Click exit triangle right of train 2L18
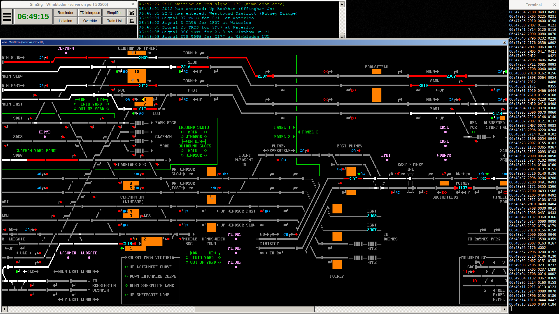The image size is (559, 314). [140, 244]
